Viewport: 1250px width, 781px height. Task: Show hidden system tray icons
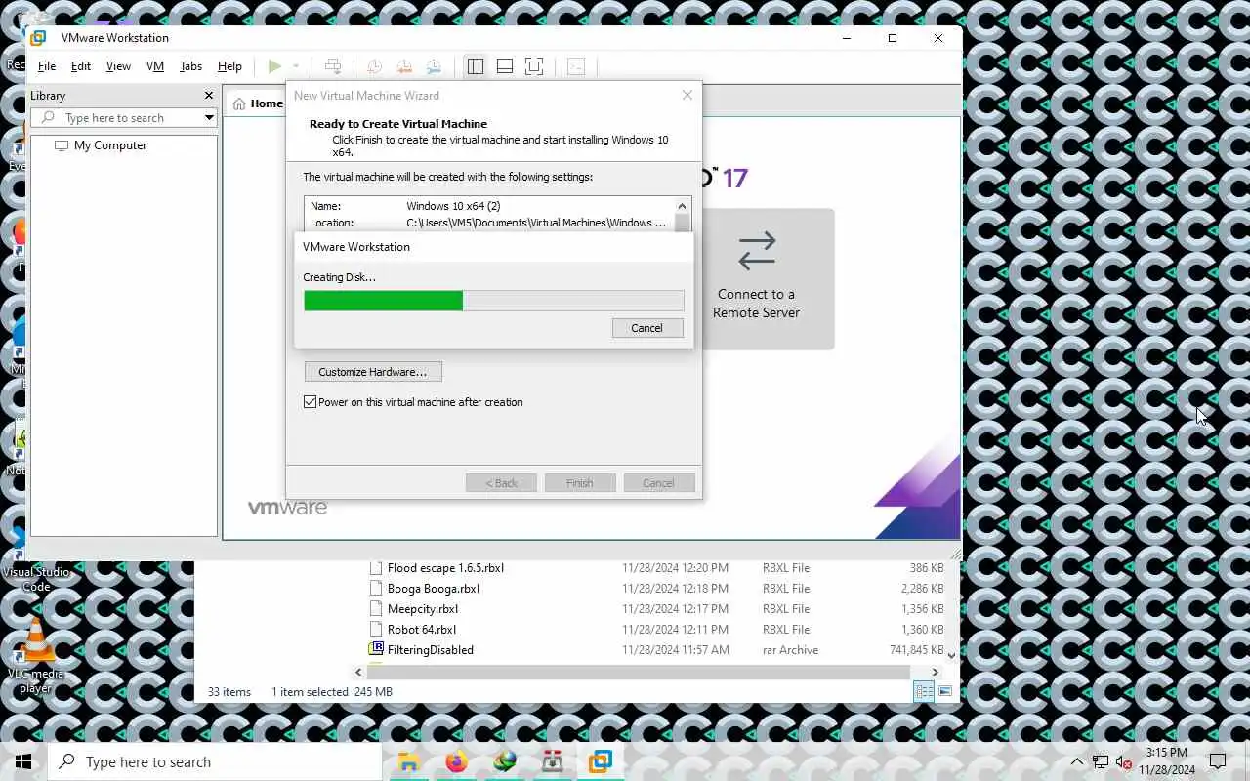[x=1077, y=761]
